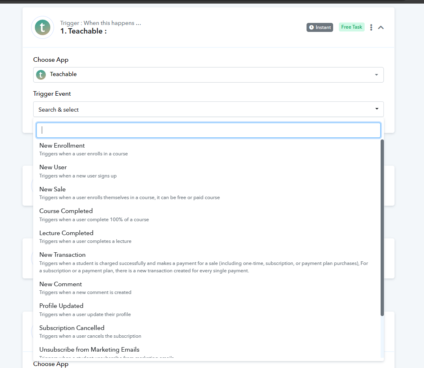Select Lecture Completed from the list

(x=207, y=237)
